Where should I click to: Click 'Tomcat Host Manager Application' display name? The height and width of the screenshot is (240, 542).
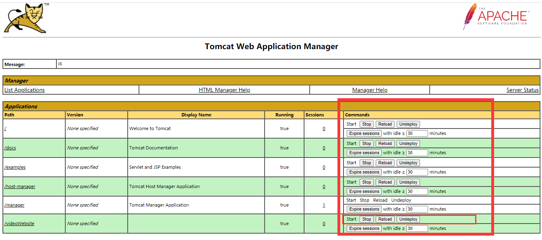(164, 186)
